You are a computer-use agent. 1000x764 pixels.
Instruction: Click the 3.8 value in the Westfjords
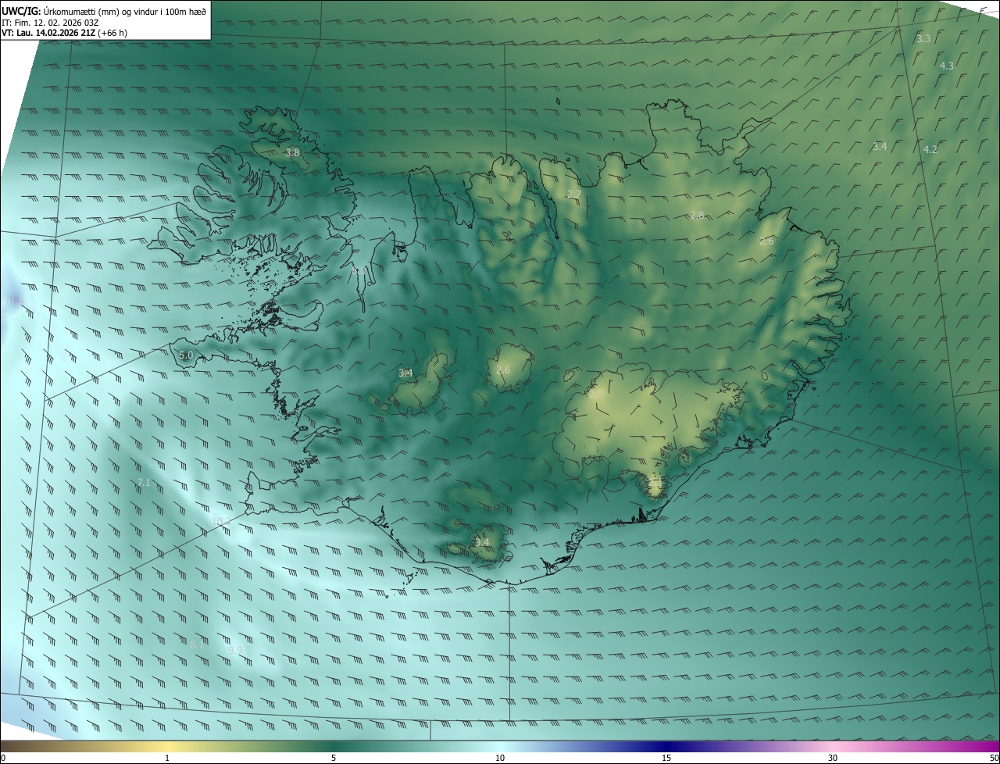pyautogui.click(x=292, y=152)
